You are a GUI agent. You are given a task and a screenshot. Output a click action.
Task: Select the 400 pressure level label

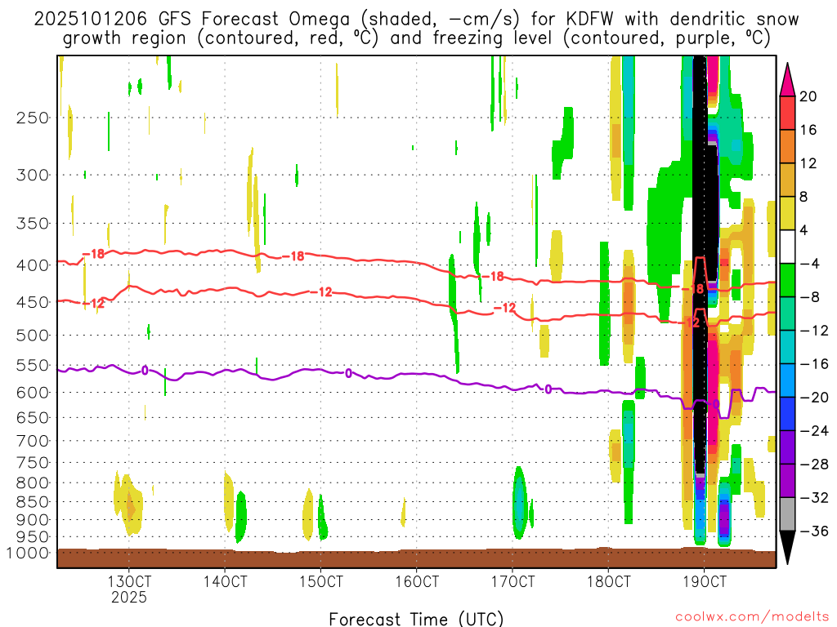(x=33, y=265)
